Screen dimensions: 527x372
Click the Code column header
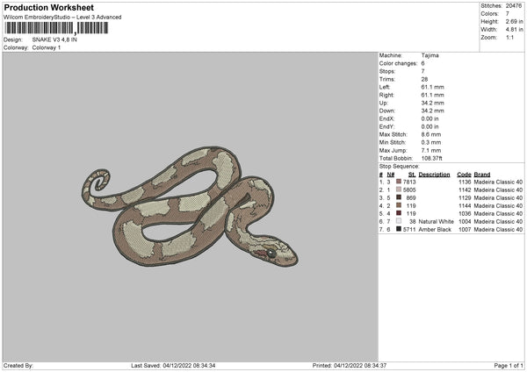pos(465,174)
